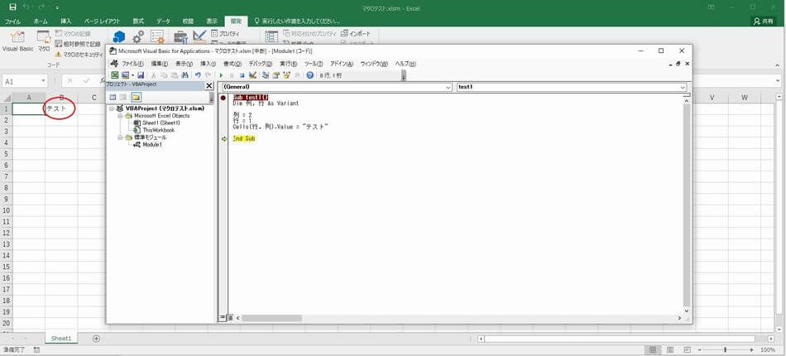Click マクロのセキュリティ in Excel ribbon
Viewport: 786px width, 356px height.
coord(79,54)
